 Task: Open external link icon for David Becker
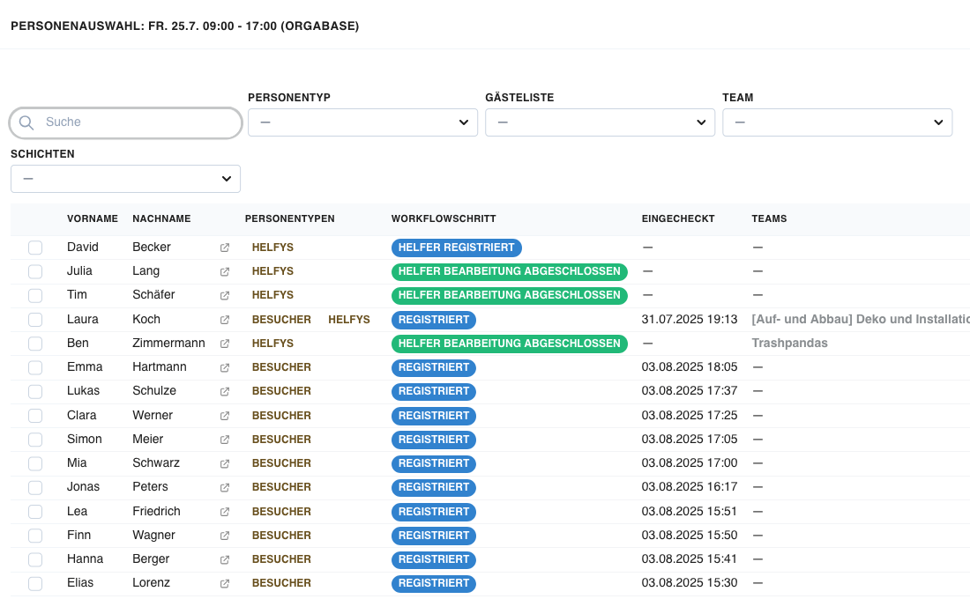coord(225,248)
